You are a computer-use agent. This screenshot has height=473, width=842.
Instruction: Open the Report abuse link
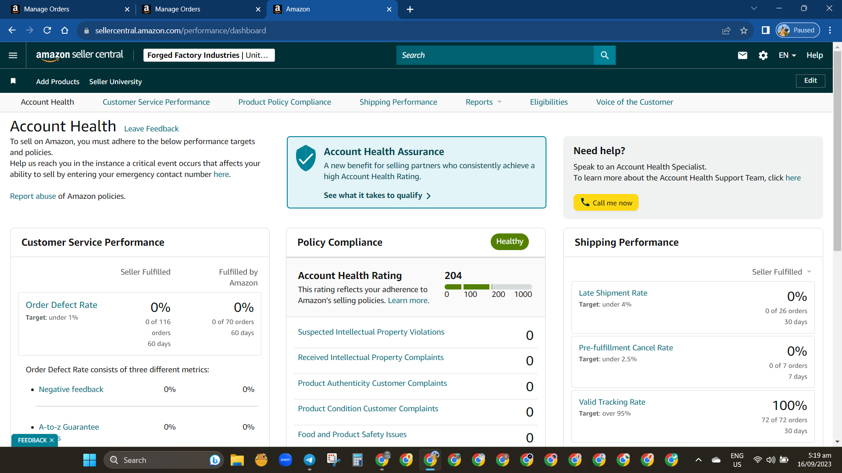pos(33,196)
